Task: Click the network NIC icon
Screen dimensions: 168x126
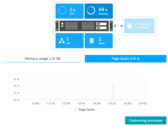Action: point(62,41)
